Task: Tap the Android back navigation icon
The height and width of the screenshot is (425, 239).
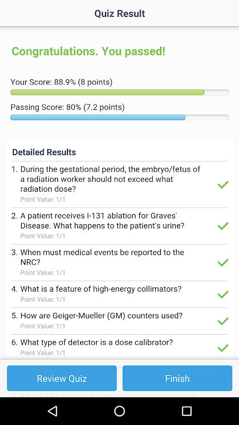Action: click(x=53, y=411)
